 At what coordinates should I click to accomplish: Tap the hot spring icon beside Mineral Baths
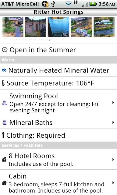tap(5, 122)
